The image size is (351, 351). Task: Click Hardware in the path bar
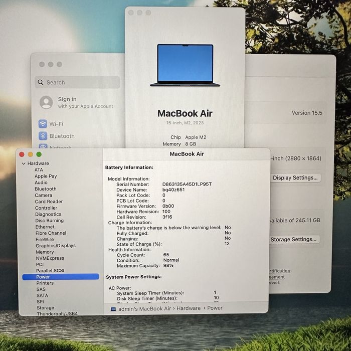(189, 308)
